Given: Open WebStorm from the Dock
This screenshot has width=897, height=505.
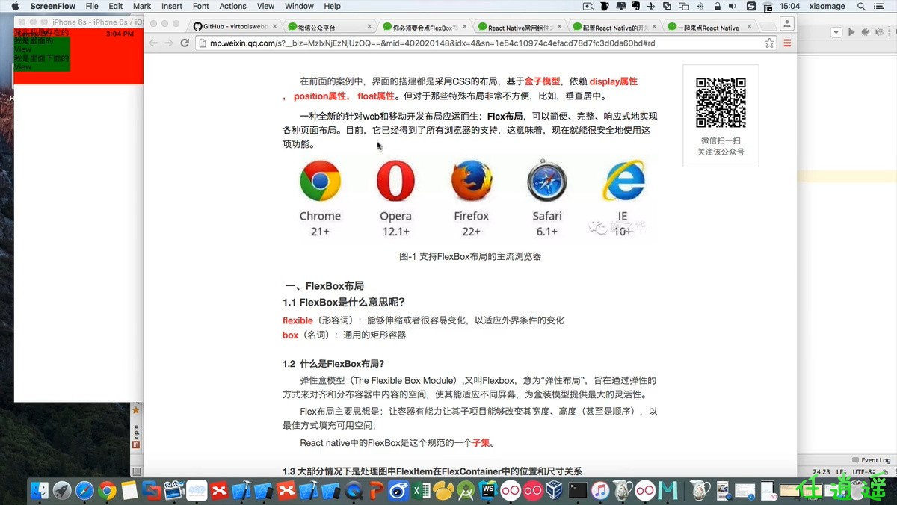Looking at the screenshot, I should (x=488, y=491).
